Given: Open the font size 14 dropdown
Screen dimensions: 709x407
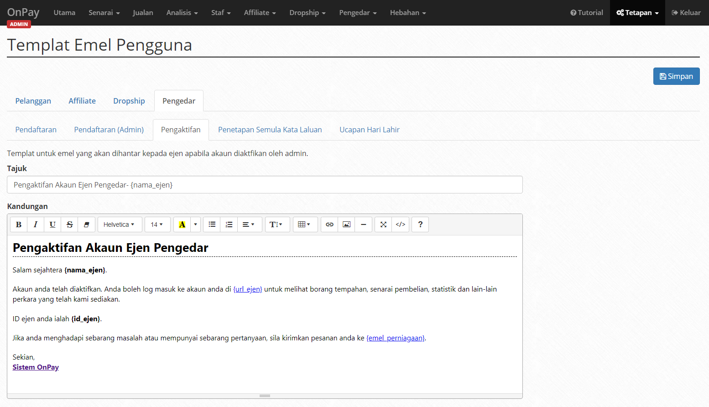Looking at the screenshot, I should (157, 224).
